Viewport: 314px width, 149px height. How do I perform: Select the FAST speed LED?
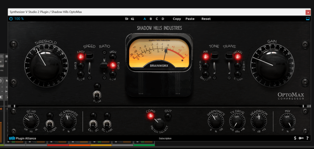81,57
